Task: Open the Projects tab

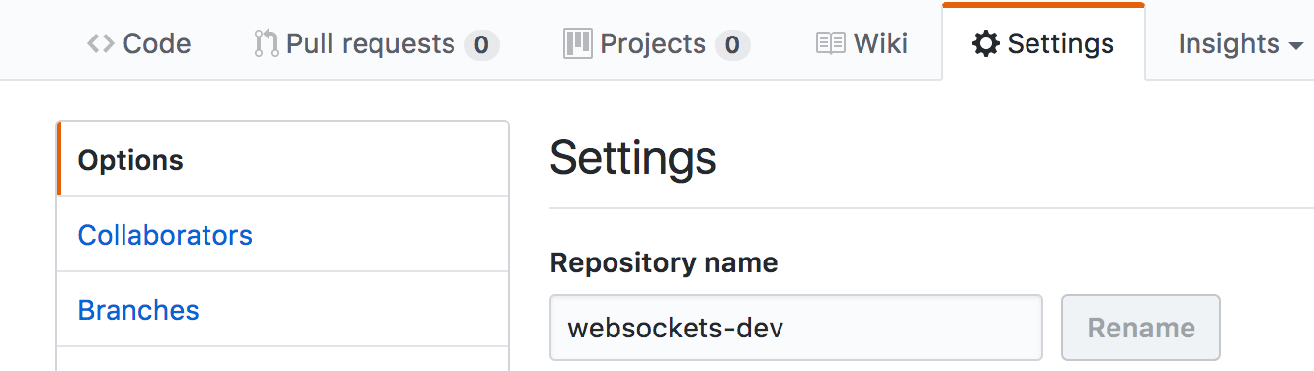Action: pos(657,43)
